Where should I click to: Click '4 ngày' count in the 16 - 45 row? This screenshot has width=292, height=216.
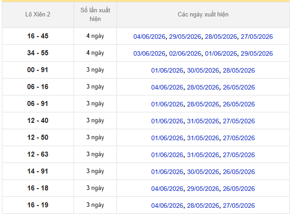95,36
